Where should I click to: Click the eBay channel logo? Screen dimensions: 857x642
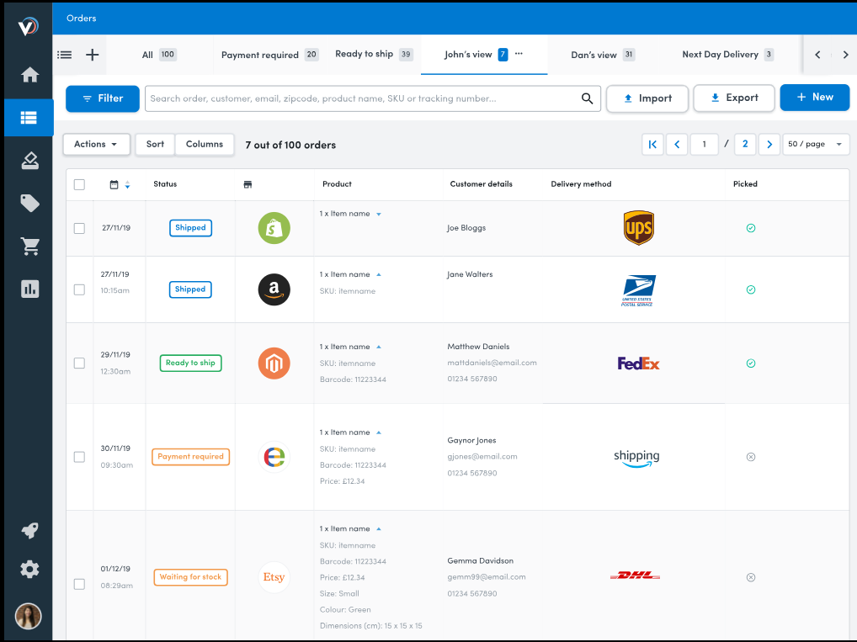(x=274, y=457)
